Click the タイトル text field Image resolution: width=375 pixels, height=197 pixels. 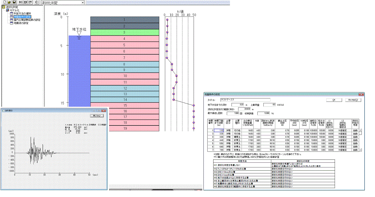pyautogui.click(x=245, y=100)
